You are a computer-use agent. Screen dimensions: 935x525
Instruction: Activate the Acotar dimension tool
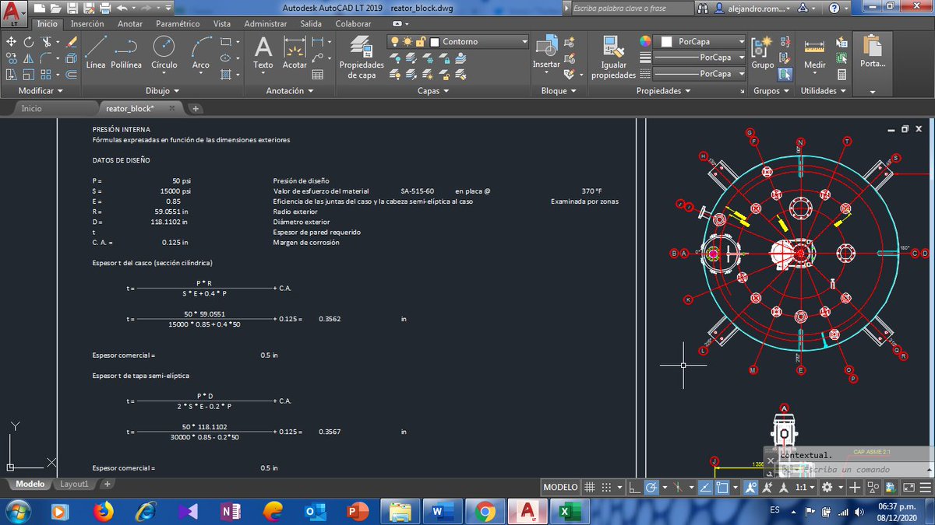[x=295, y=52]
